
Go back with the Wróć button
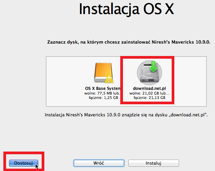99,163
